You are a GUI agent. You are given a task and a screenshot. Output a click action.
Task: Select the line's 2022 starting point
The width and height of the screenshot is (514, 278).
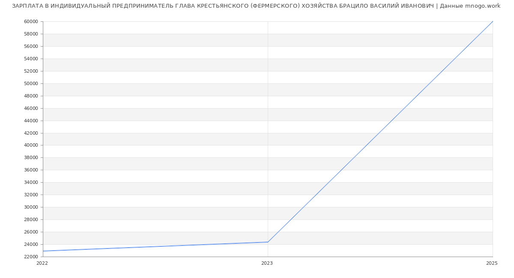[43, 251]
